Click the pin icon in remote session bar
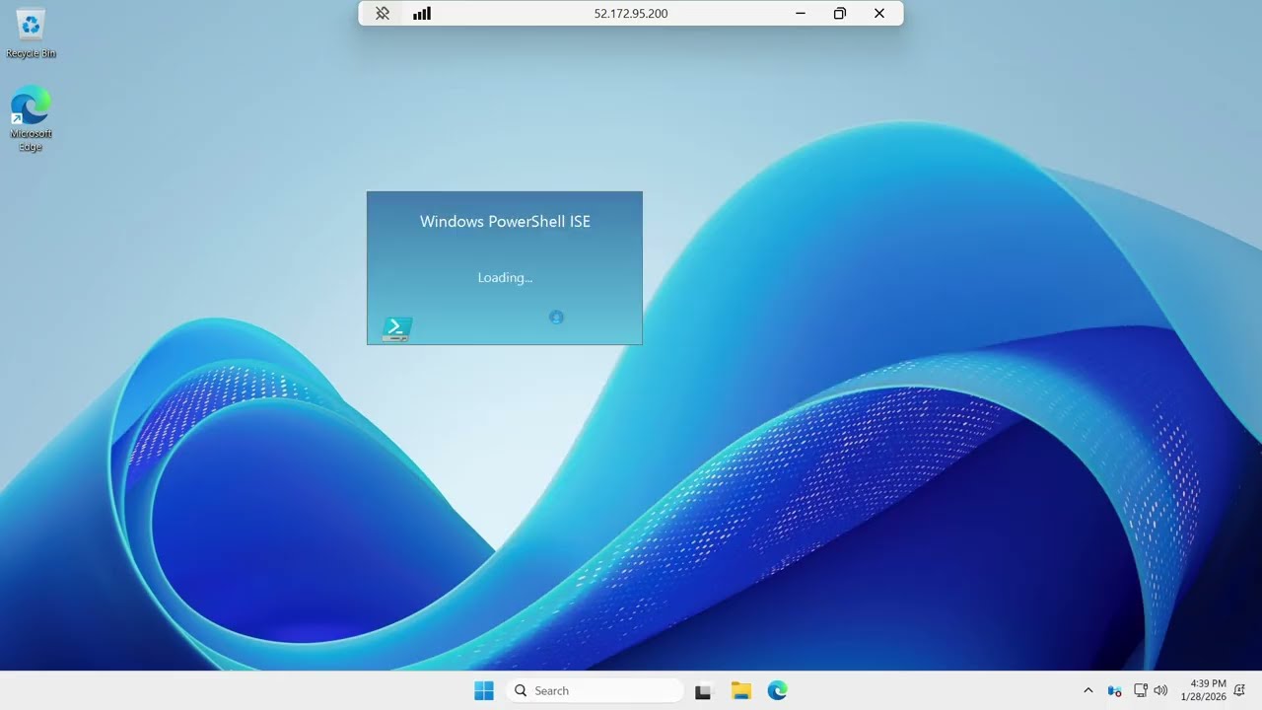This screenshot has width=1262, height=710. coord(383,14)
